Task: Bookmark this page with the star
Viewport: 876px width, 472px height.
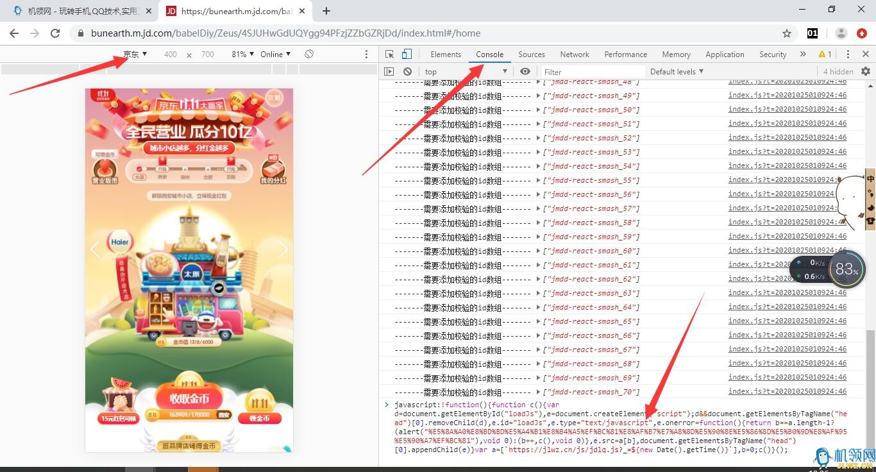Action: pos(787,33)
